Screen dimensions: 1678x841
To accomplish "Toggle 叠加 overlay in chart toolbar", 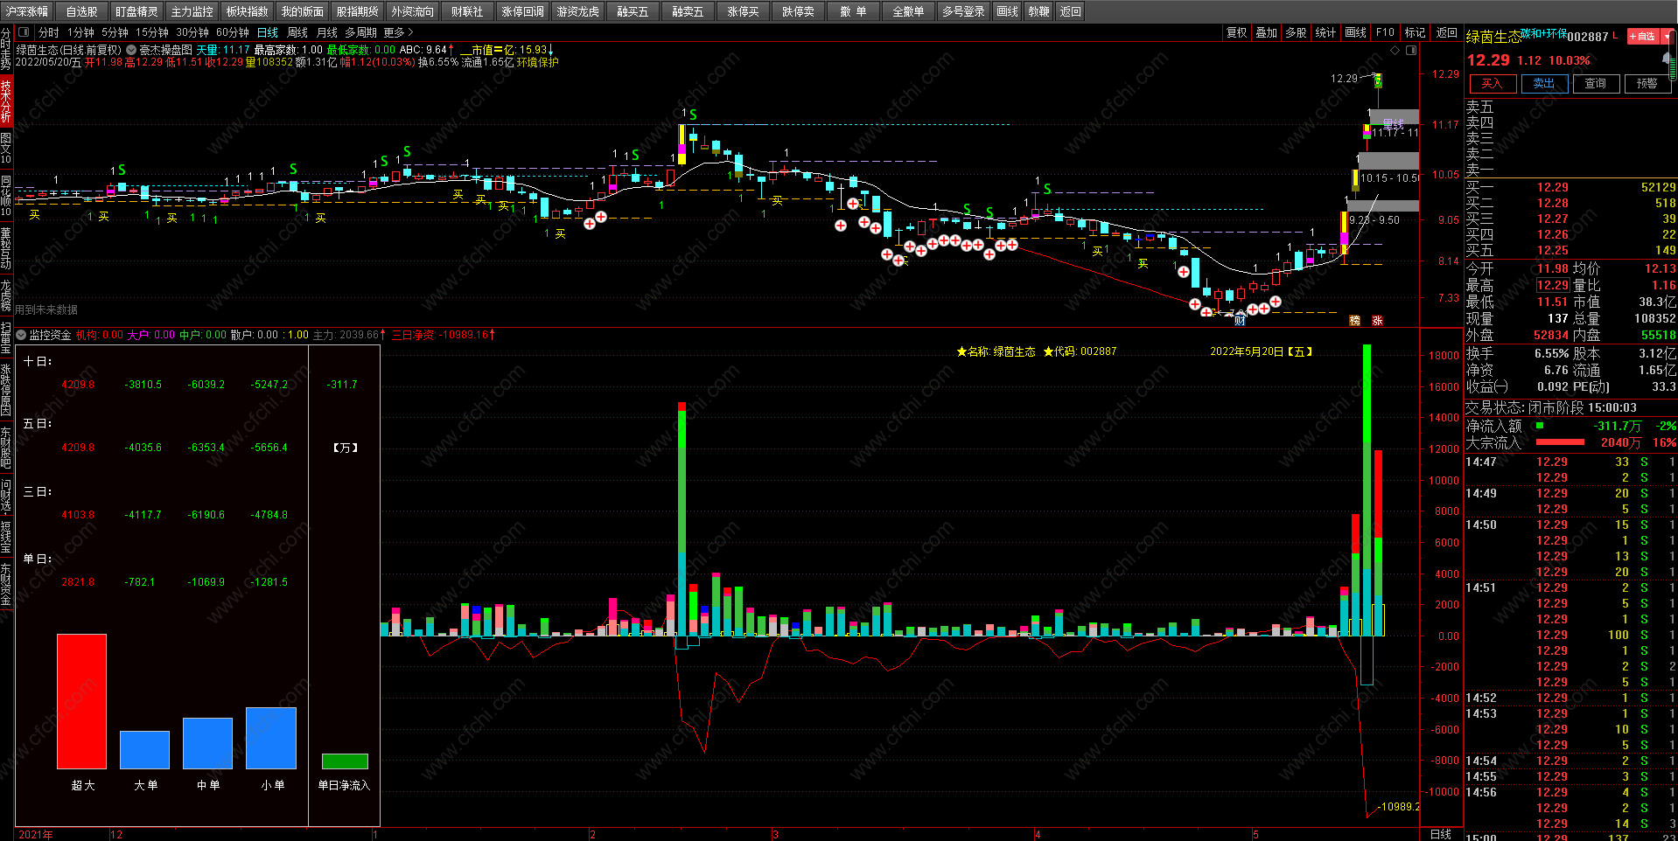I will [1266, 32].
